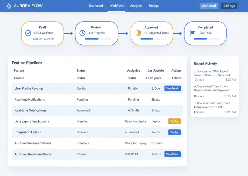The width and height of the screenshot is (248, 176).
Task: Click the arrow between Review and Approved
Action: [x=123, y=33]
